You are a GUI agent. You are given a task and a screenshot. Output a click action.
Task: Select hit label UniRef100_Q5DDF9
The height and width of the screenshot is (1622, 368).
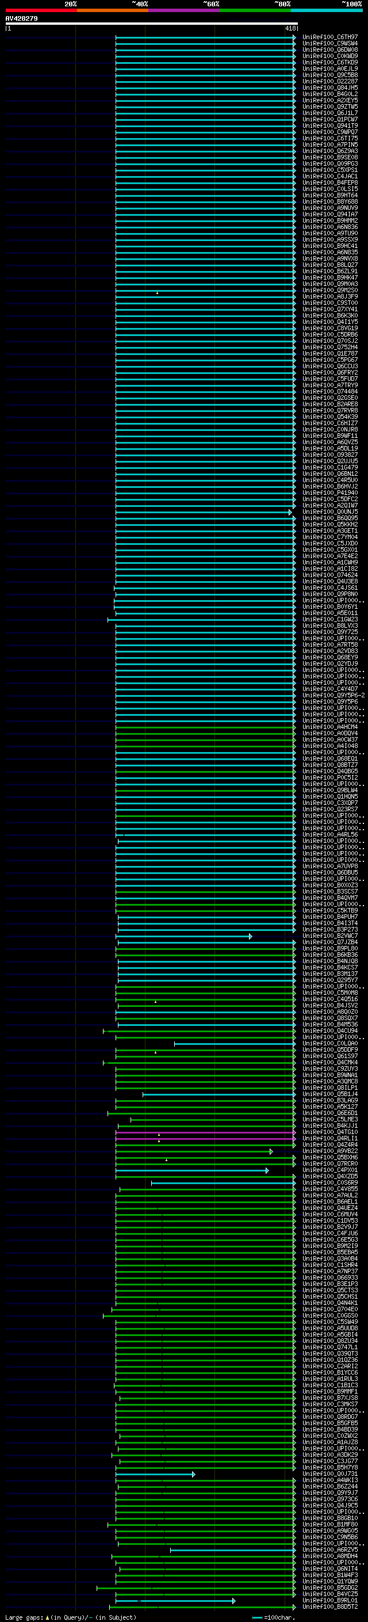(329, 1050)
